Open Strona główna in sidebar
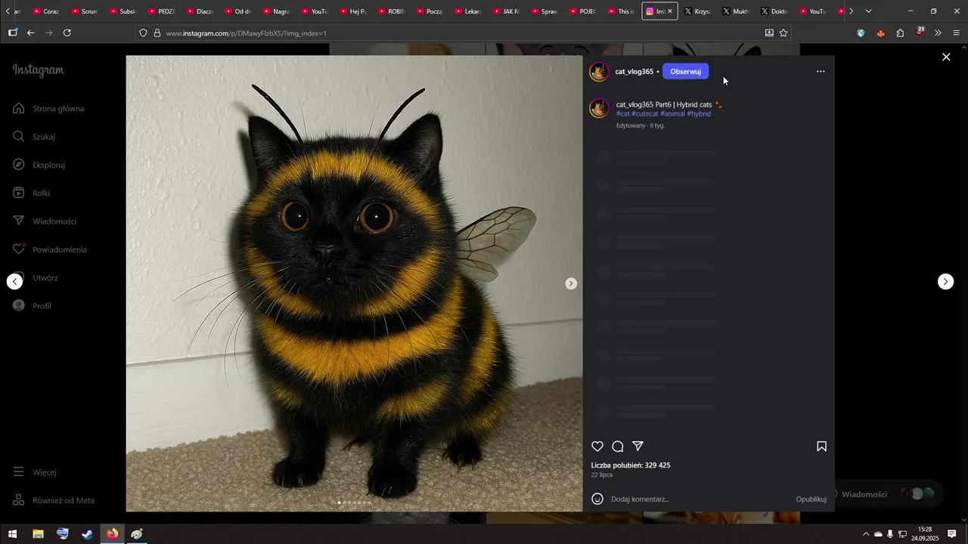 point(48,109)
